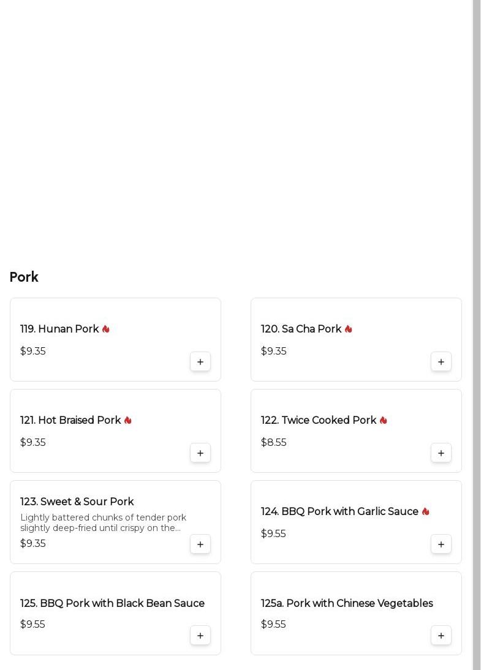Click the $8.55 Twice Cooked Pork price
Viewport: 481px width, 670px height.
274,443
